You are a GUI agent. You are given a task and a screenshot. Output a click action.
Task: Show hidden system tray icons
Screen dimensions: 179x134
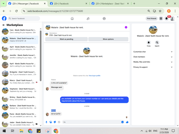[142, 131]
